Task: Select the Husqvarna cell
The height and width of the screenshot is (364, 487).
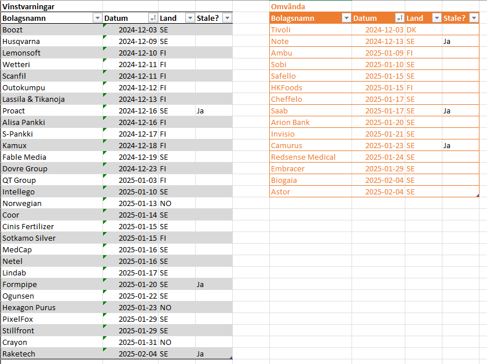Action: tap(52, 41)
